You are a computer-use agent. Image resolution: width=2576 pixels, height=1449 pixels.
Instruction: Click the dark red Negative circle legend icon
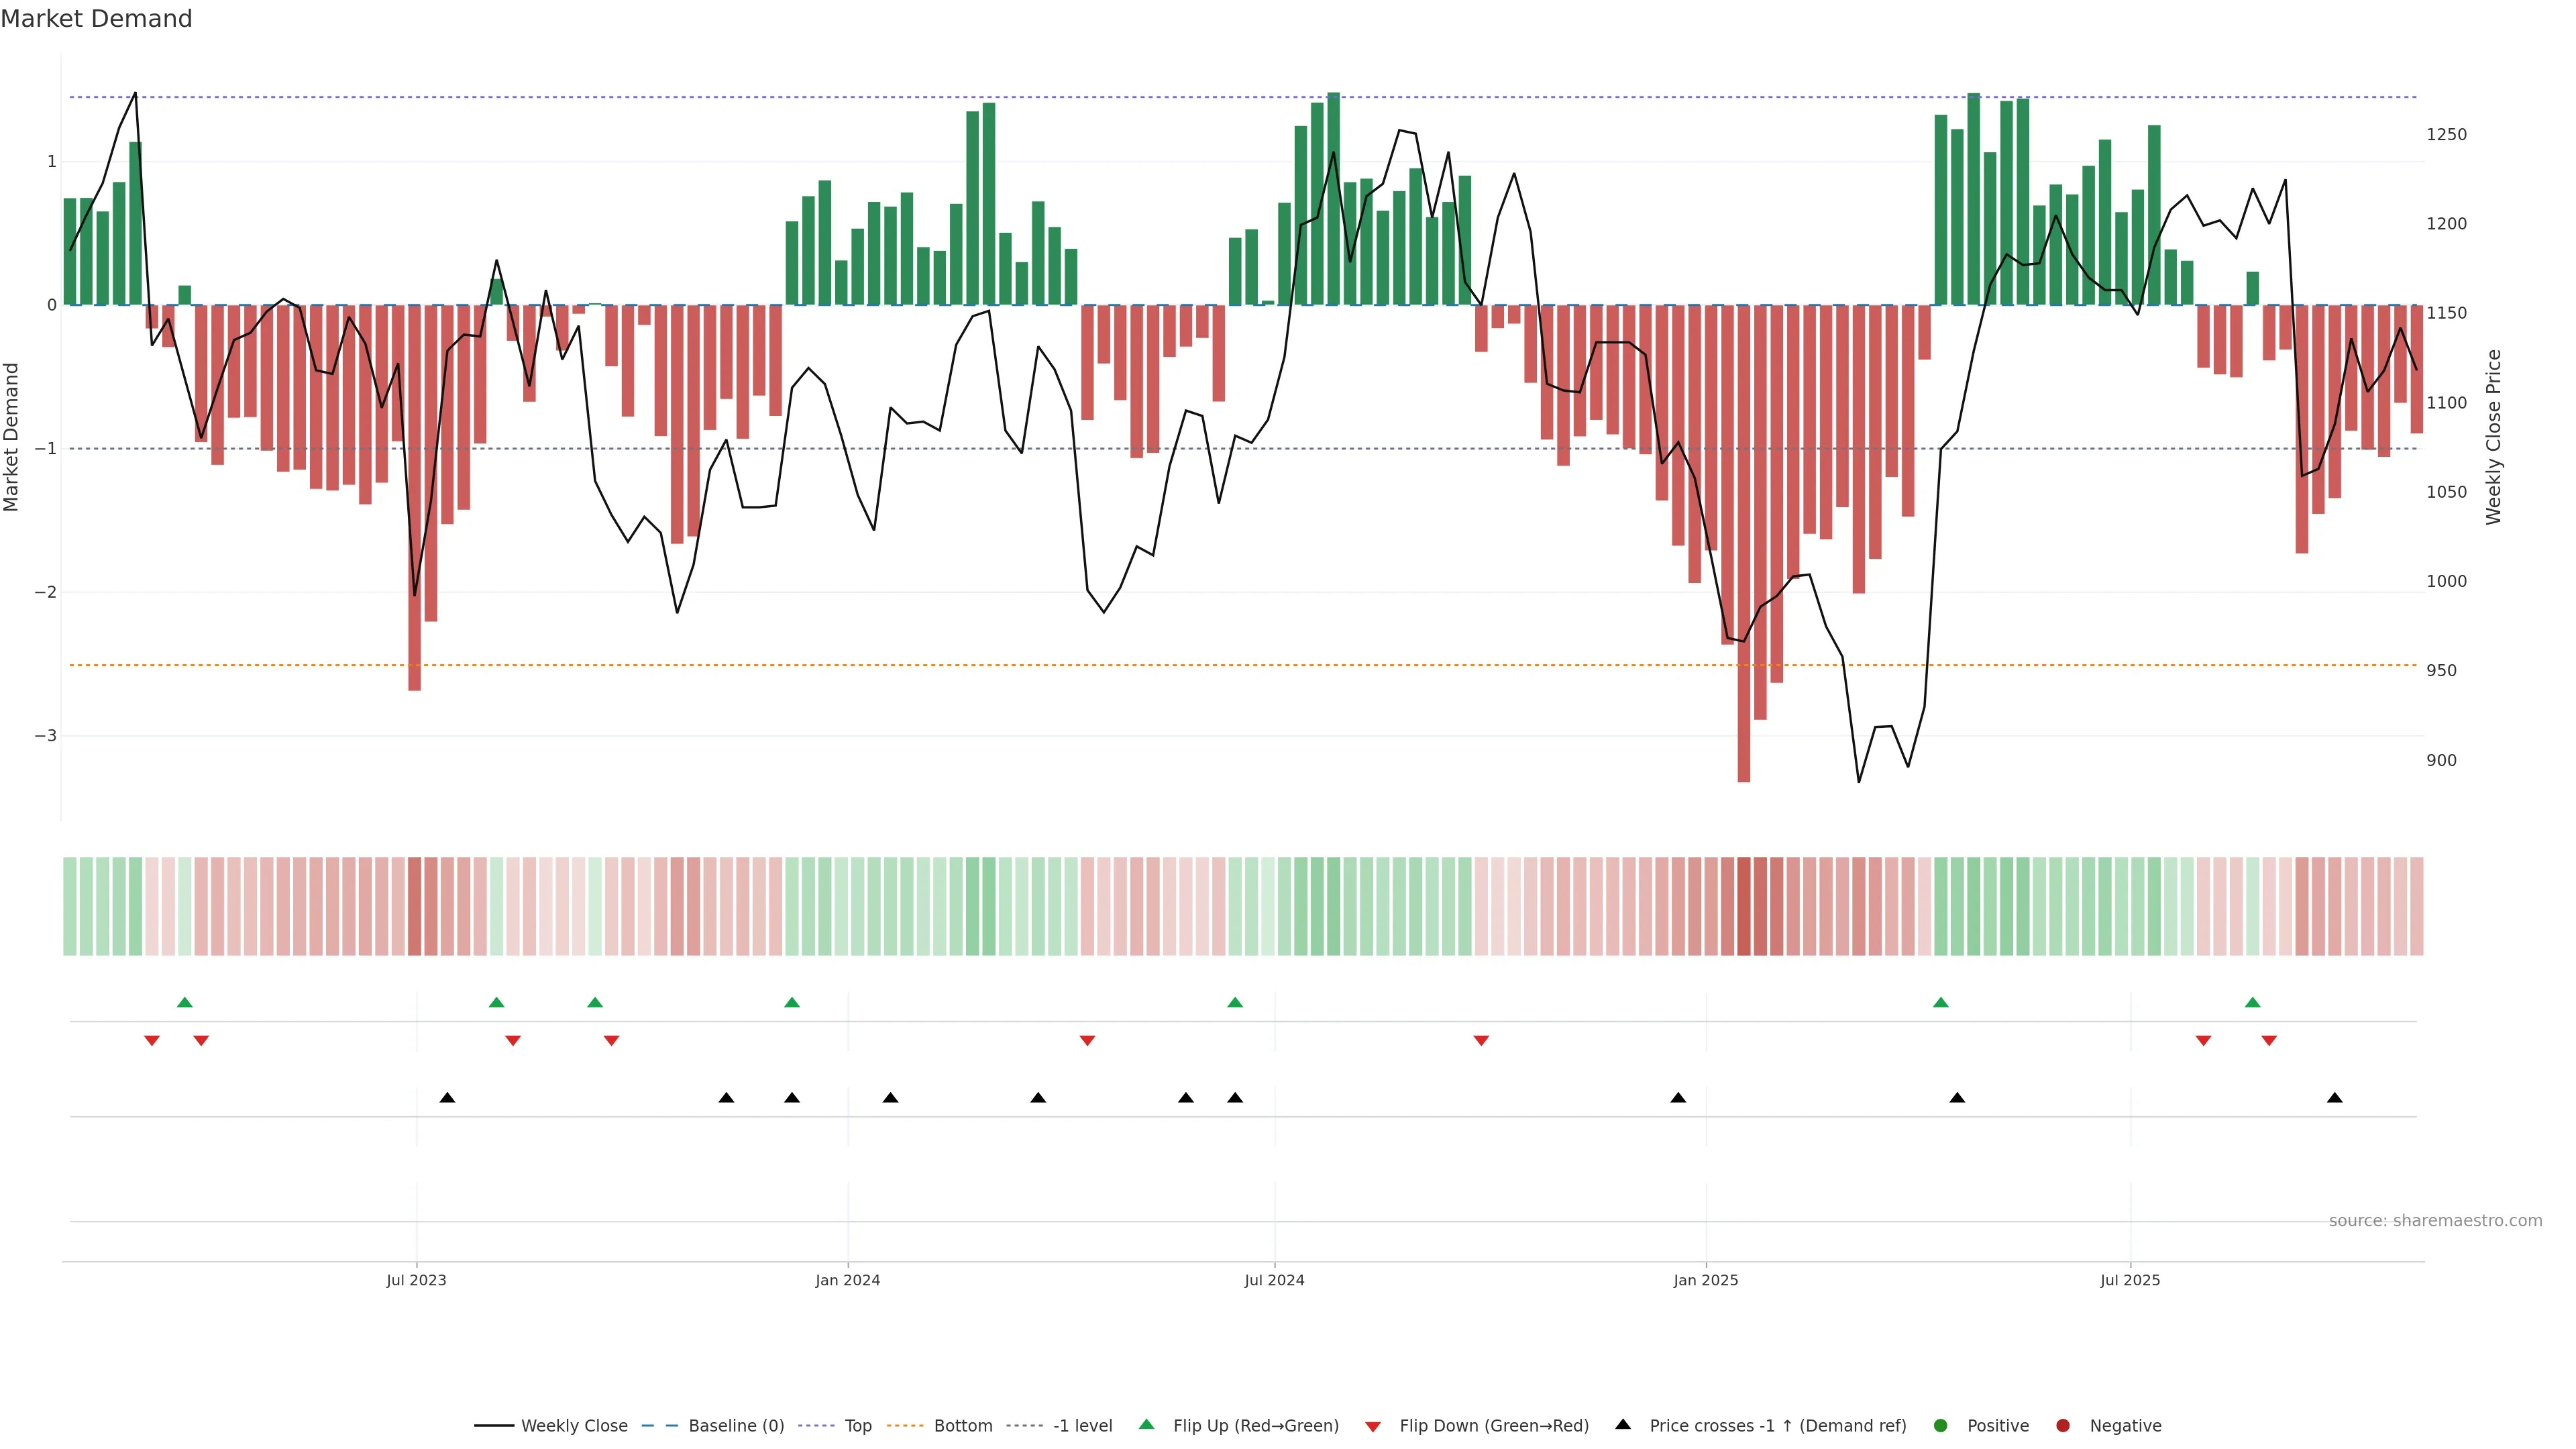coord(2063,1425)
